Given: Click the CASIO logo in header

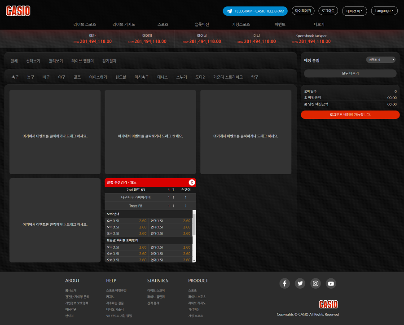Looking at the screenshot, I should tap(18, 11).
